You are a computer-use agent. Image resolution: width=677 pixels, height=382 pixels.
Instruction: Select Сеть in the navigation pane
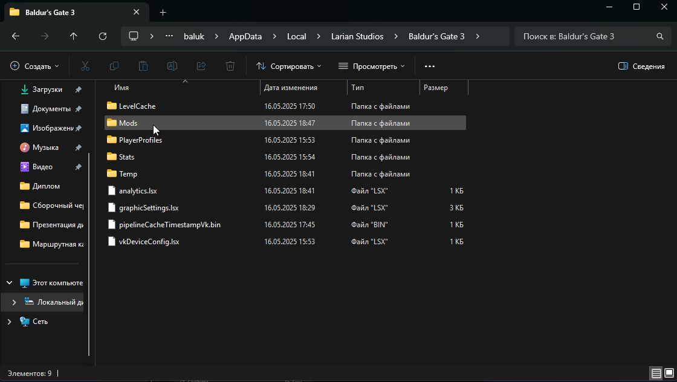click(x=40, y=322)
